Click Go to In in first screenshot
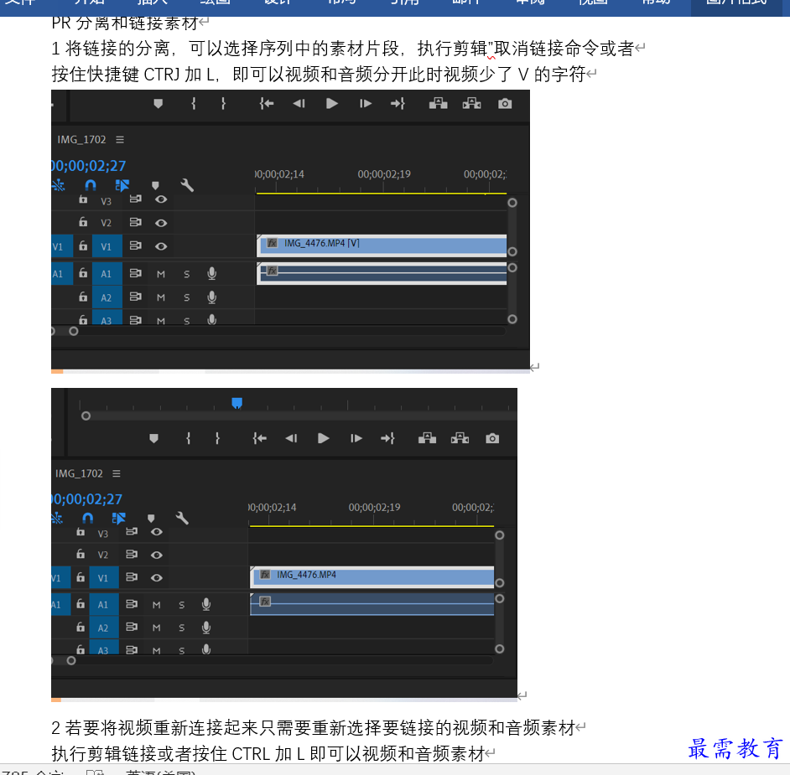This screenshot has height=775, width=790. click(267, 104)
